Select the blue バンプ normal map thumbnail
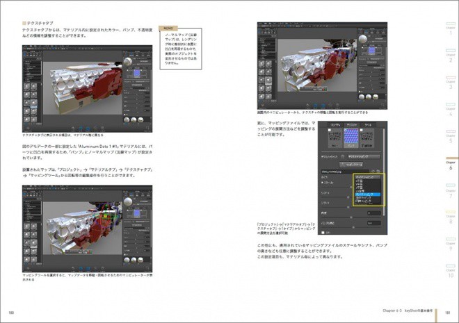Viewport: 459px width, 323px height. point(351,136)
